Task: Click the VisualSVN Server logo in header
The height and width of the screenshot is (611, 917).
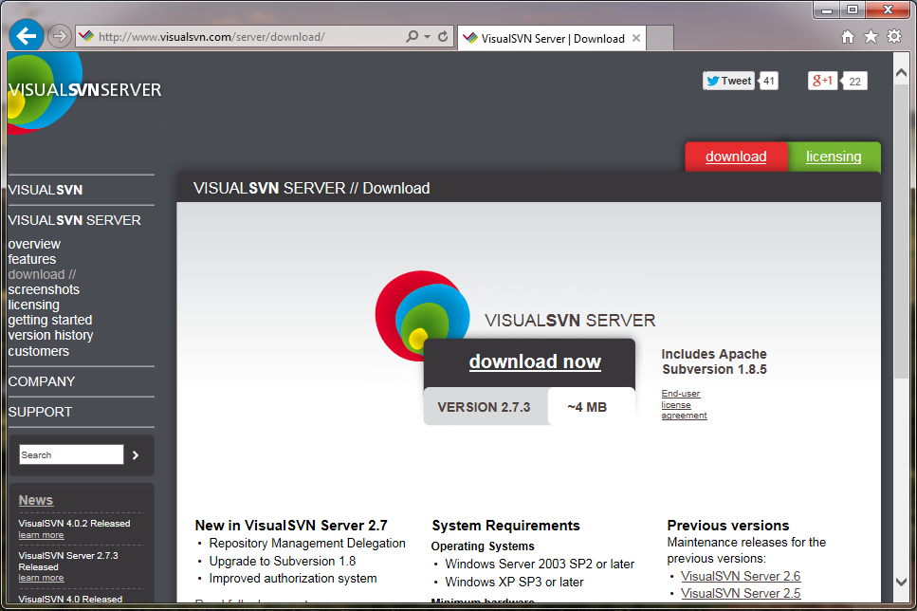Action: [x=83, y=91]
